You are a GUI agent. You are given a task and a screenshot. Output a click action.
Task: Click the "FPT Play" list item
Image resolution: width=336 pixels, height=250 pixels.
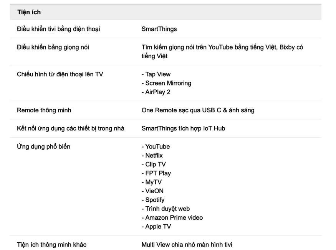coord(156,173)
